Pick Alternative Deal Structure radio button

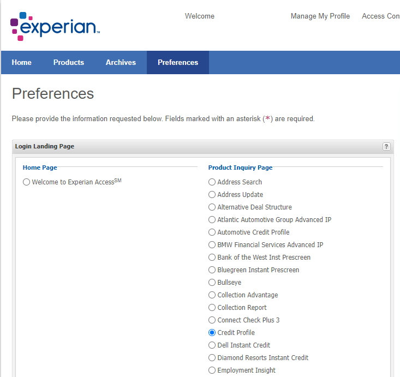point(212,207)
